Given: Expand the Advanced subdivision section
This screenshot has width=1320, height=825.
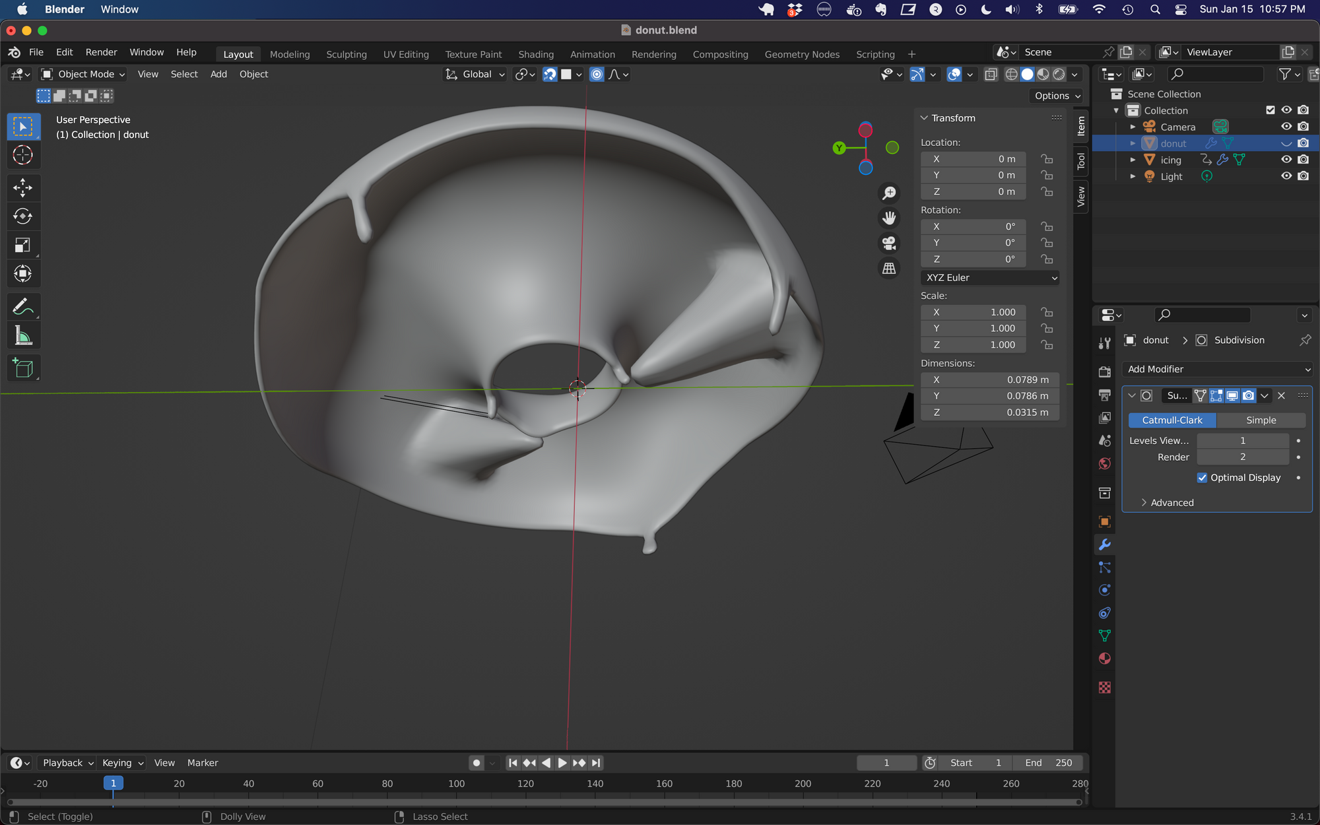Looking at the screenshot, I should point(1171,503).
